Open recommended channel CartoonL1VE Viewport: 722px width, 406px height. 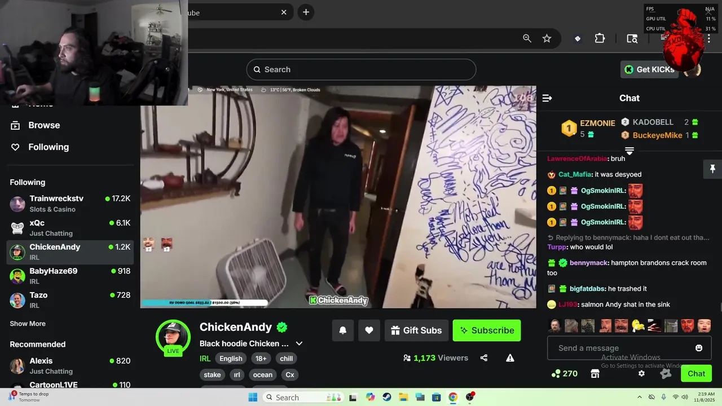coord(70,384)
